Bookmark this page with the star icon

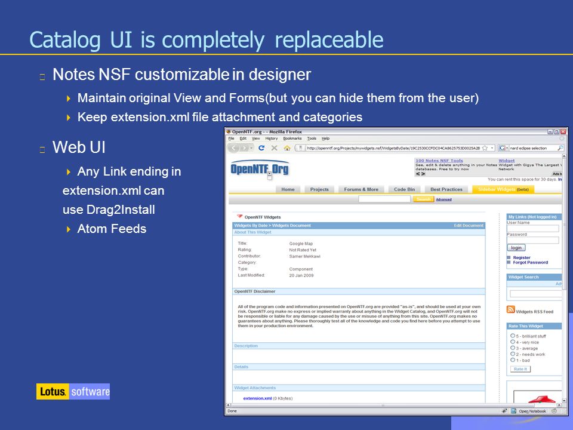485,148
